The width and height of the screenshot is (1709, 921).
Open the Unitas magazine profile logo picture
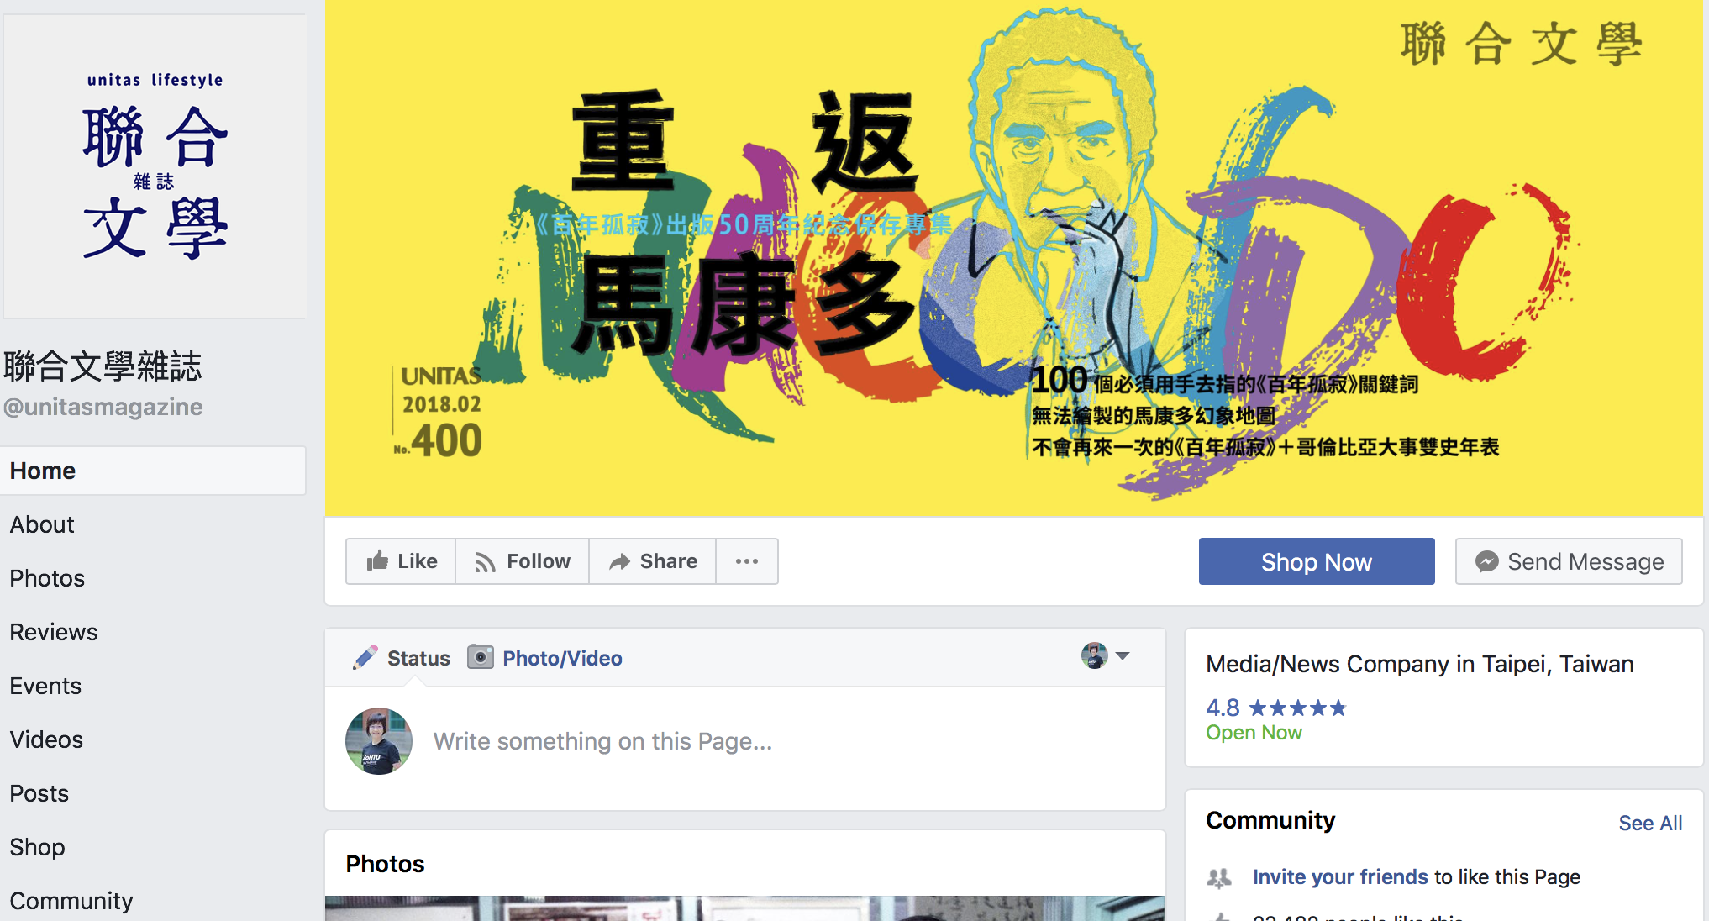coord(155,166)
